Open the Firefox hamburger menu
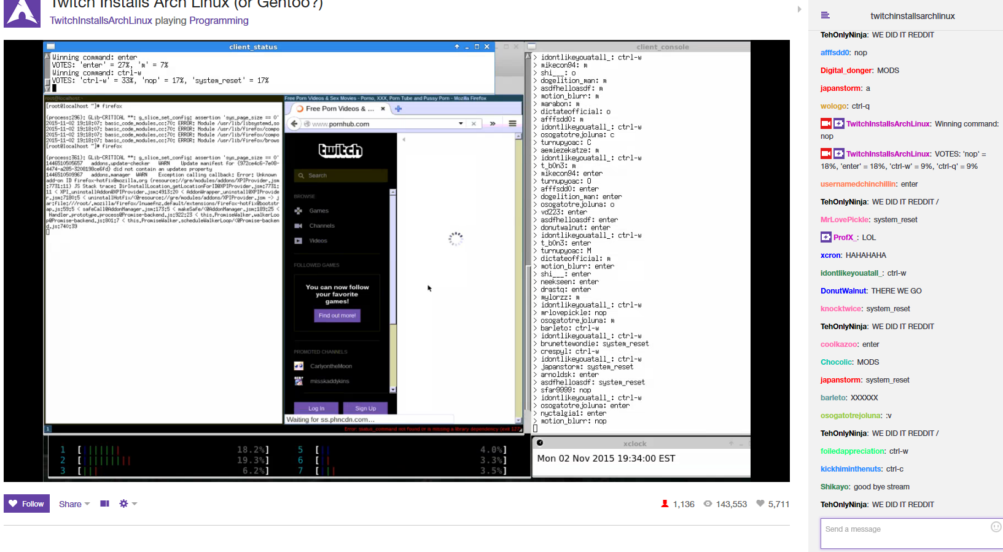Image resolution: width=1003 pixels, height=552 pixels. tap(512, 123)
